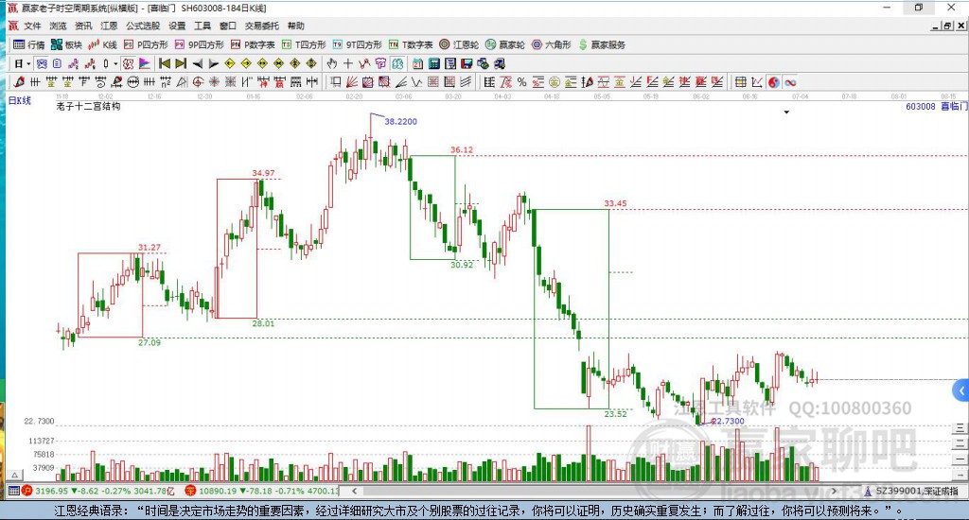
Task: Click the 板块 sectors button
Action: tap(67, 44)
